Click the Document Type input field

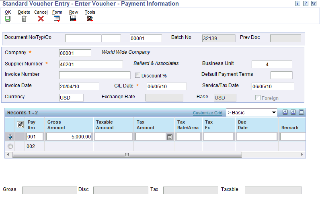(111, 38)
